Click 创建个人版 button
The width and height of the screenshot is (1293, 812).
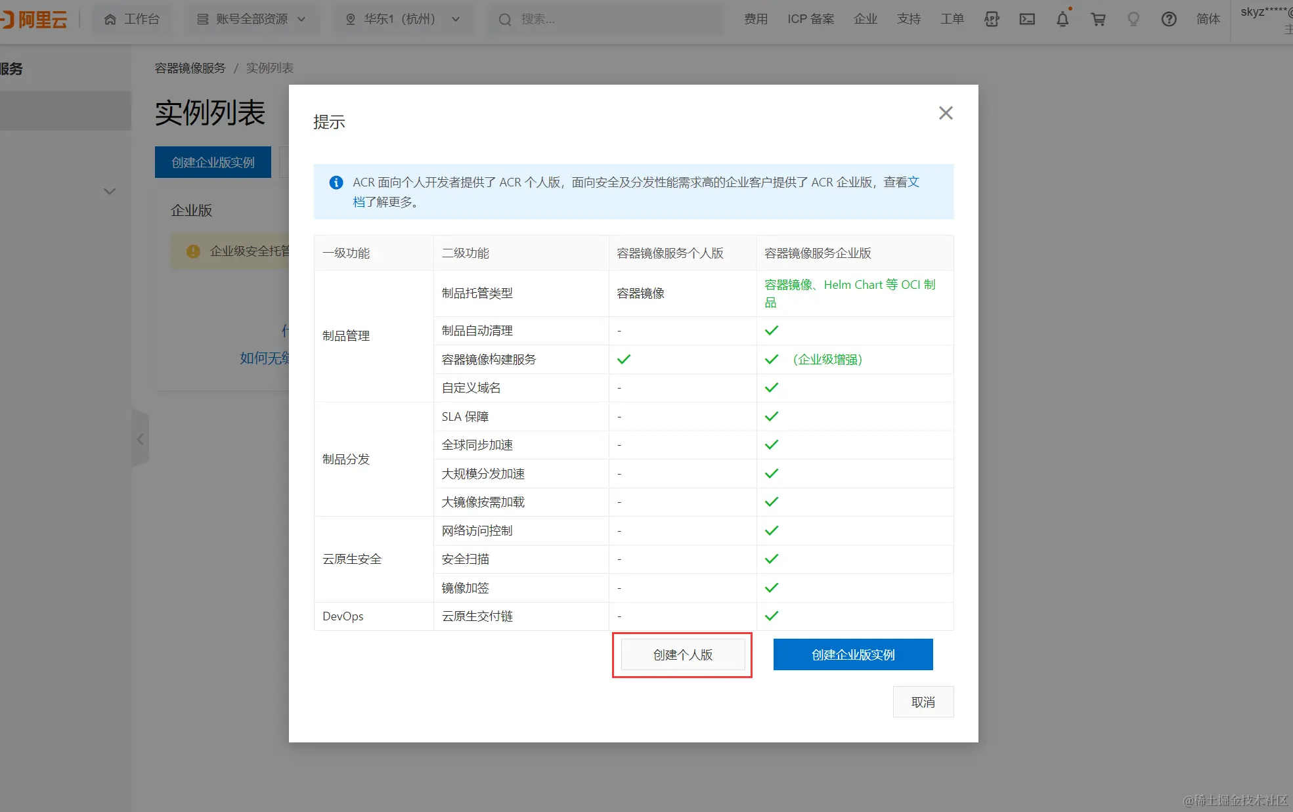click(x=683, y=654)
